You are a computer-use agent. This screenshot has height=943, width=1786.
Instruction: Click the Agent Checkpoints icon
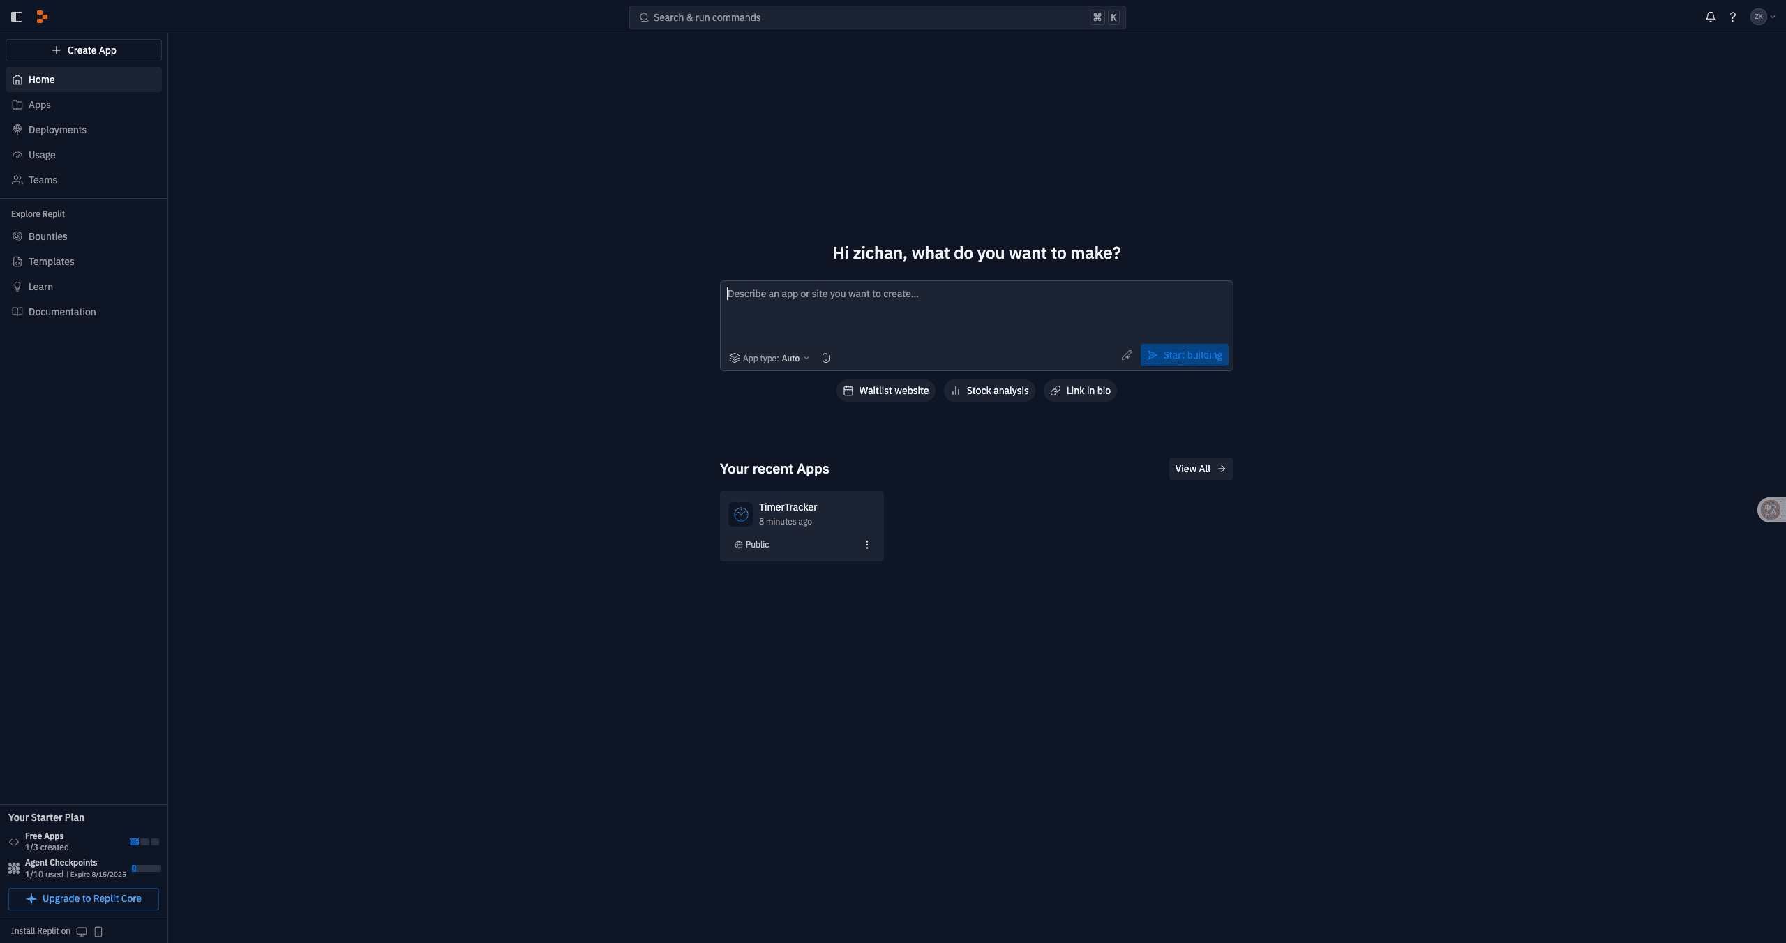14,868
